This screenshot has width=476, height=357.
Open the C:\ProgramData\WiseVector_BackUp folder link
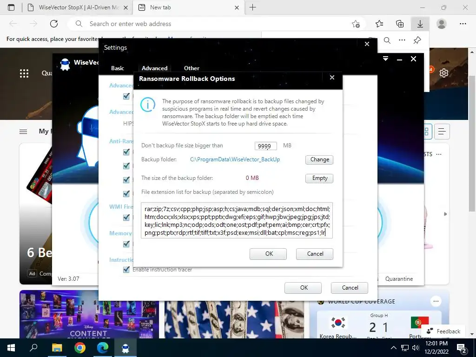click(235, 159)
